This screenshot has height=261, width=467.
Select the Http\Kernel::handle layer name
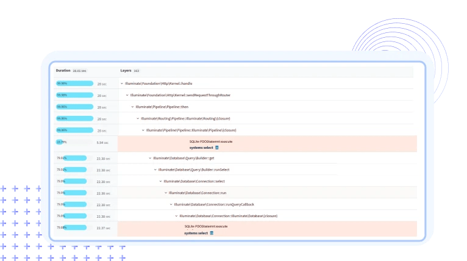[159, 84]
